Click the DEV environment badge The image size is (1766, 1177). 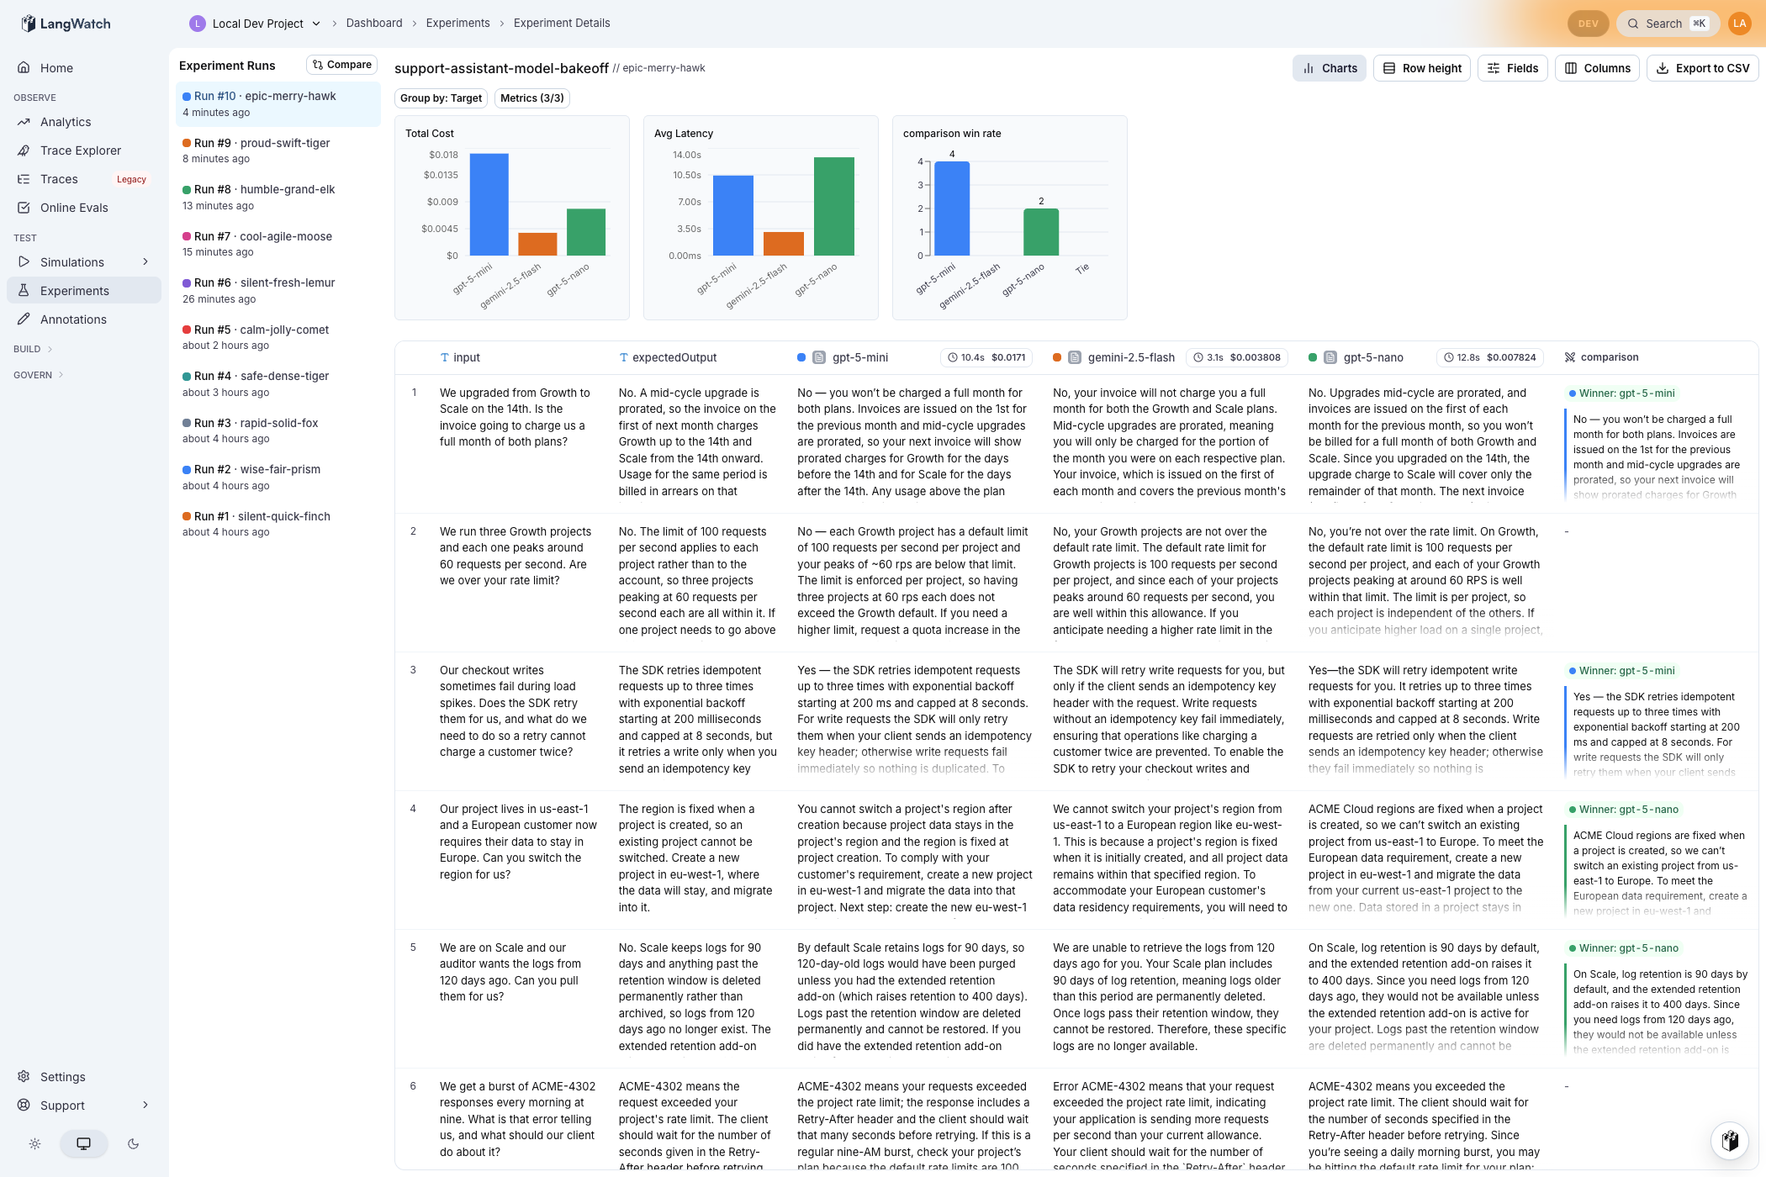1589,24
